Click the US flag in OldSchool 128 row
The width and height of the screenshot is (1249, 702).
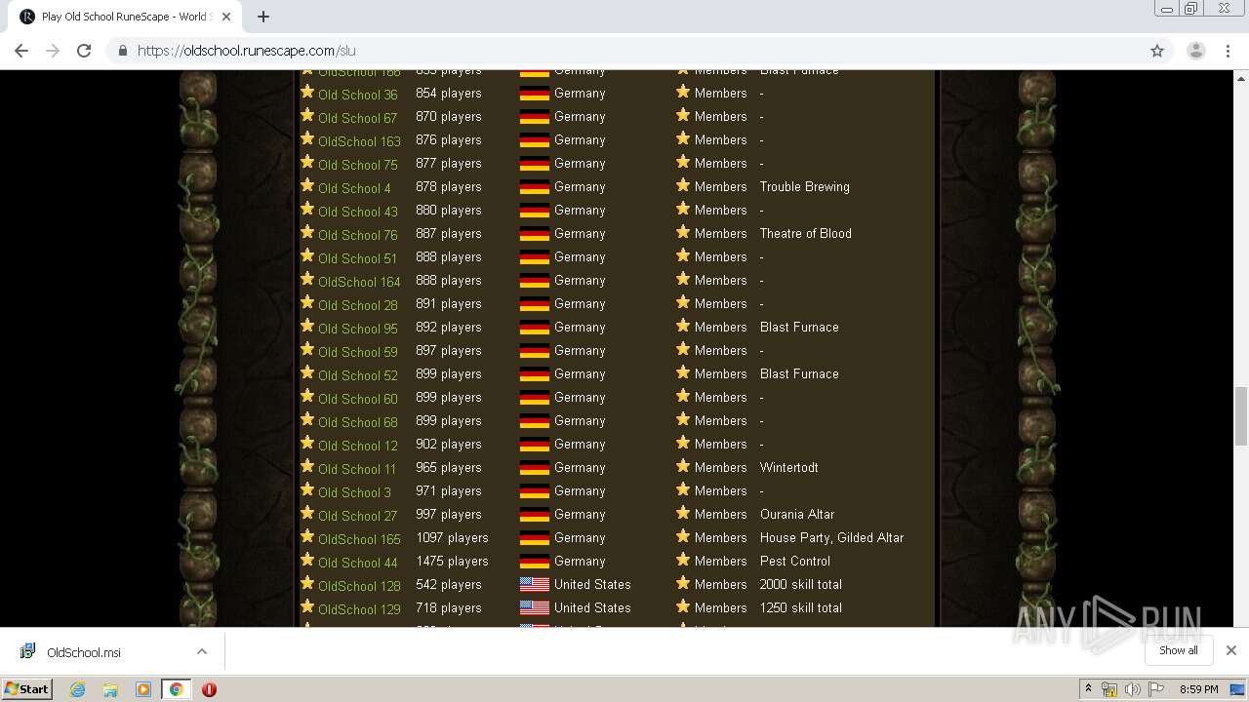[x=534, y=585]
